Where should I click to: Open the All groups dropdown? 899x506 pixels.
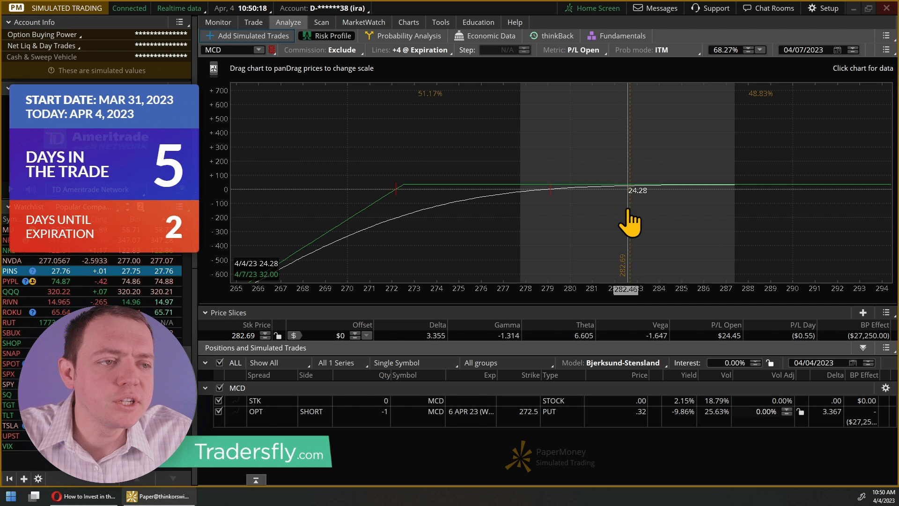[508, 363]
